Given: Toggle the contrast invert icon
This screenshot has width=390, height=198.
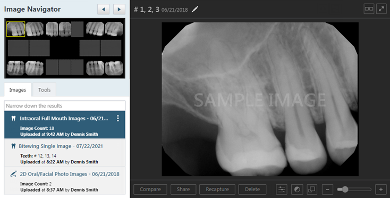Looking at the screenshot, I should [296, 189].
